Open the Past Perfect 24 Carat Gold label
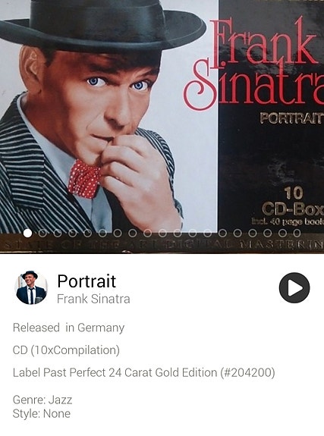This screenshot has height=436, width=324. tap(130, 372)
